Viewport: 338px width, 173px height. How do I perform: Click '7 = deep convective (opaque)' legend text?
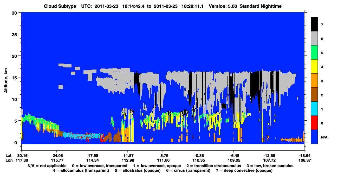pyautogui.click(x=244, y=170)
